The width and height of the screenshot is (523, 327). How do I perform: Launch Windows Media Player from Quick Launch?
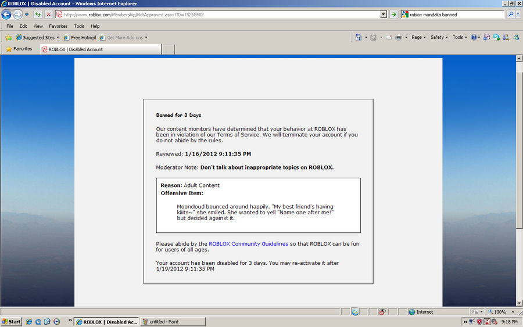click(x=57, y=322)
